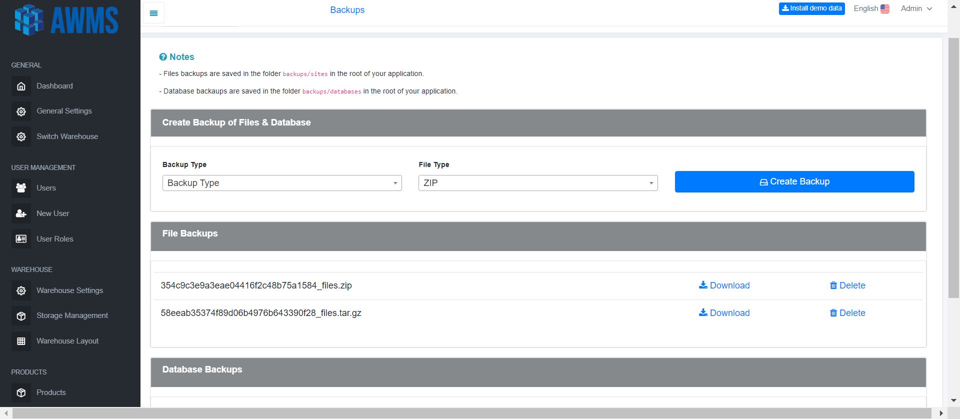This screenshot has width=960, height=419.
Task: Go to Warehouse Settings menu item
Action: click(x=69, y=290)
